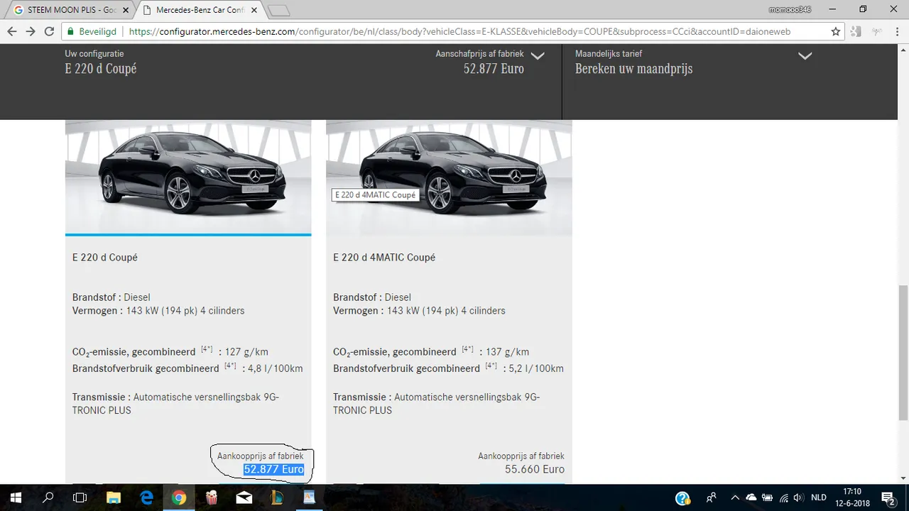
Task: Expand the Maandelijks tarief panel
Action: (x=805, y=56)
